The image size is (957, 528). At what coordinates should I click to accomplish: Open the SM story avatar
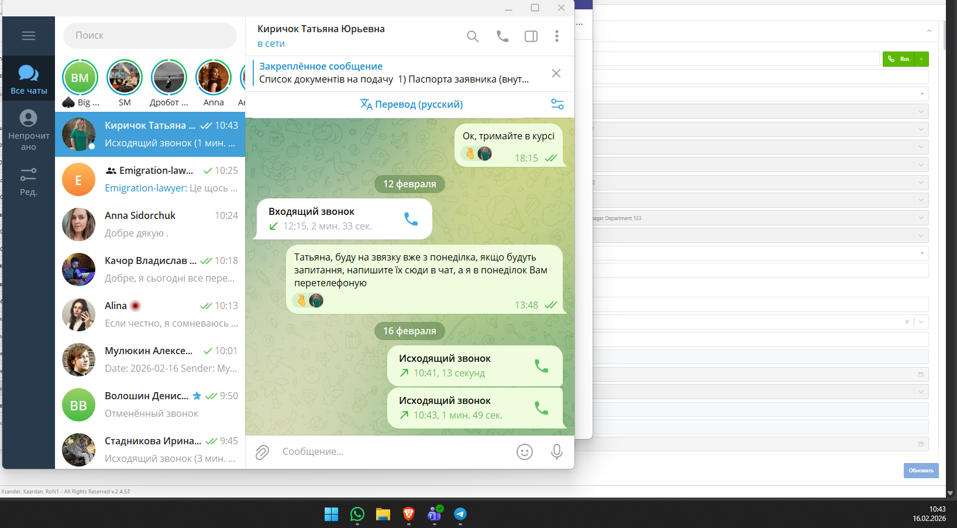tap(125, 78)
